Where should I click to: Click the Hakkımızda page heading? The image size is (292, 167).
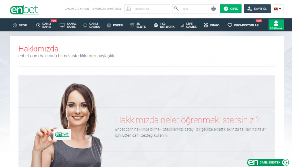(38, 49)
